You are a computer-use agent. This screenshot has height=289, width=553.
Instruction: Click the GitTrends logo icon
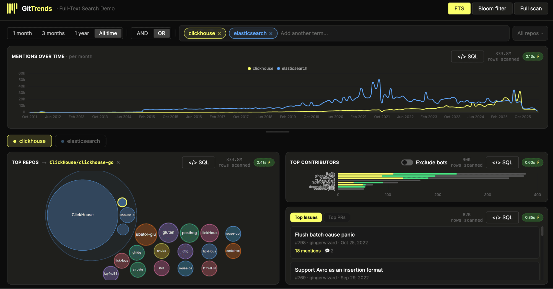(12, 9)
